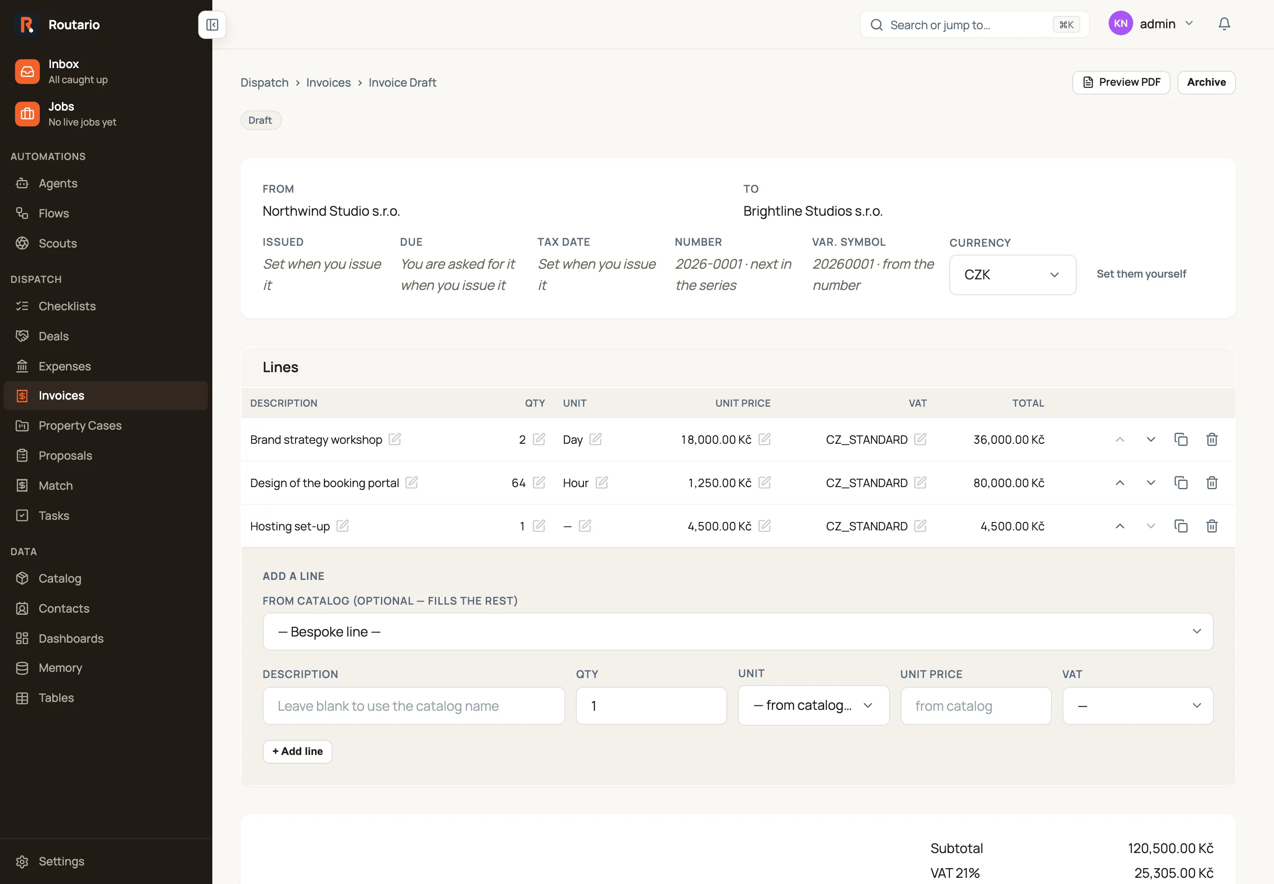Expand the admin user menu
The width and height of the screenshot is (1274, 884).
1151,24
